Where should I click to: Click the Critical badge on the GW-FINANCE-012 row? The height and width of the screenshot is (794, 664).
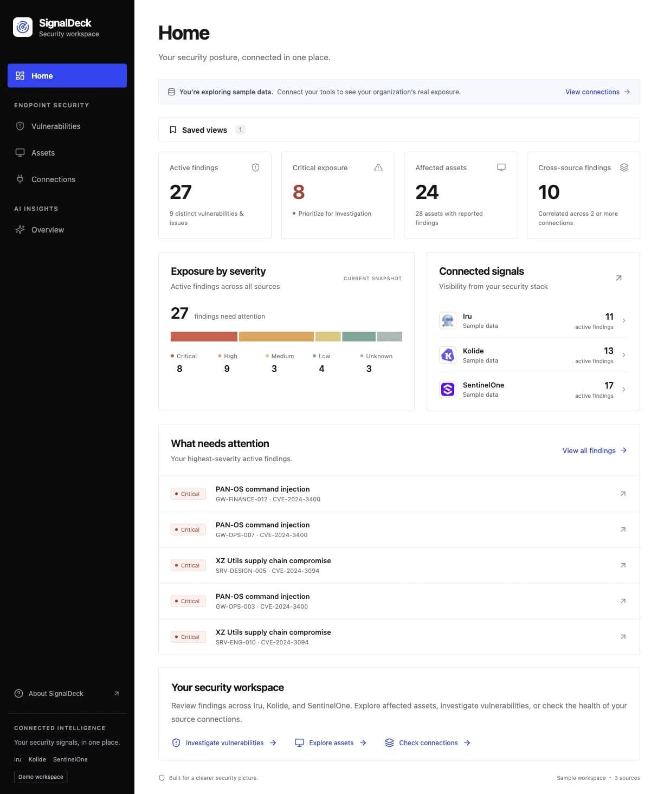click(x=188, y=494)
